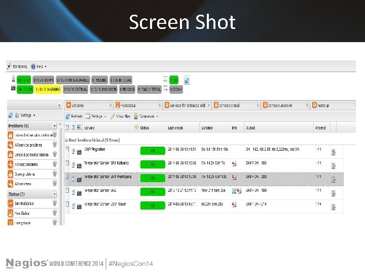Tick the select-all checkbox in table header
Image resolution: width=365 pixels, height=274 pixels.
(67, 127)
